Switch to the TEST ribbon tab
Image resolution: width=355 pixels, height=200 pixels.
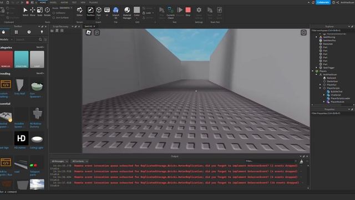pyautogui.click(x=74, y=2)
